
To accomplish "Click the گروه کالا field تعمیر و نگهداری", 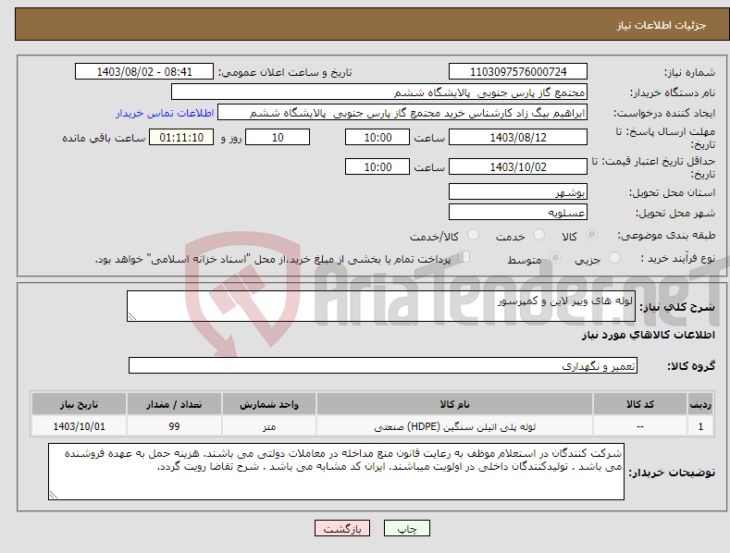I will click(x=383, y=366).
